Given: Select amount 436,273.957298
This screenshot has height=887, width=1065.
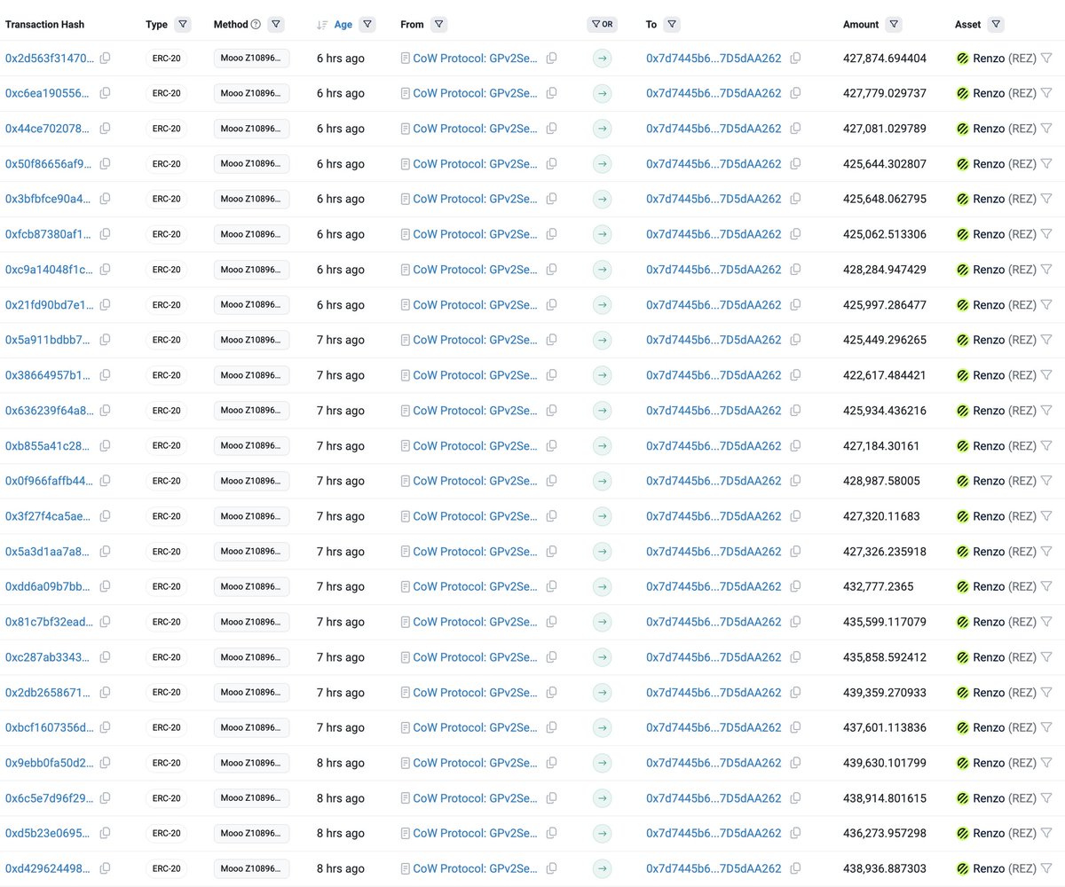Looking at the screenshot, I should click(885, 834).
